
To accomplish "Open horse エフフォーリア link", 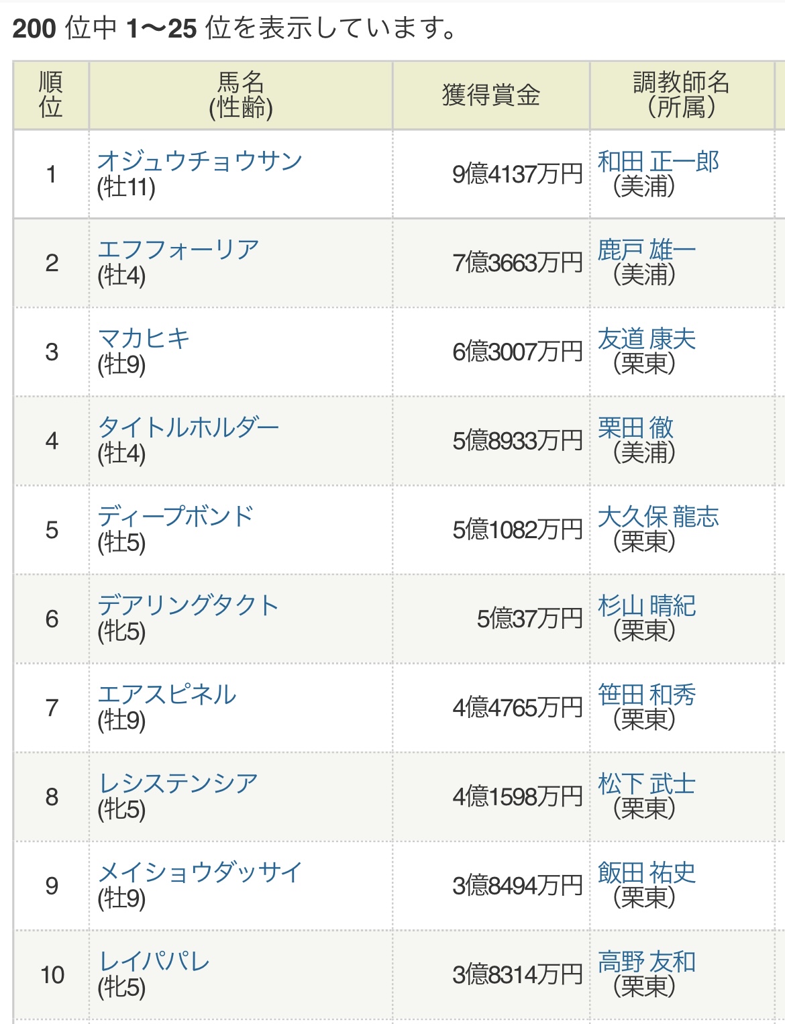I will tap(178, 250).
